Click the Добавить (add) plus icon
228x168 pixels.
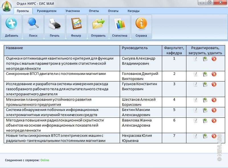tap(11, 24)
